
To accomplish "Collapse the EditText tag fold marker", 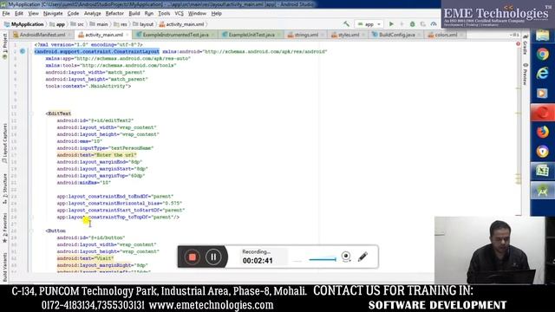I will tap(31, 114).
